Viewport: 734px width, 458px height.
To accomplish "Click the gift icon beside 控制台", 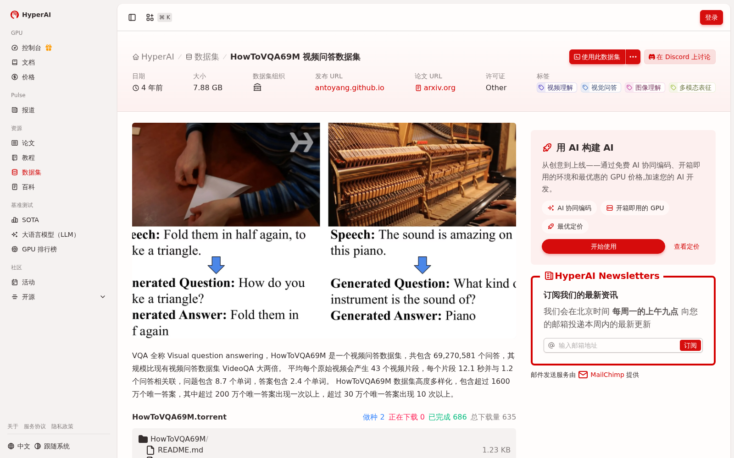I will (x=49, y=48).
